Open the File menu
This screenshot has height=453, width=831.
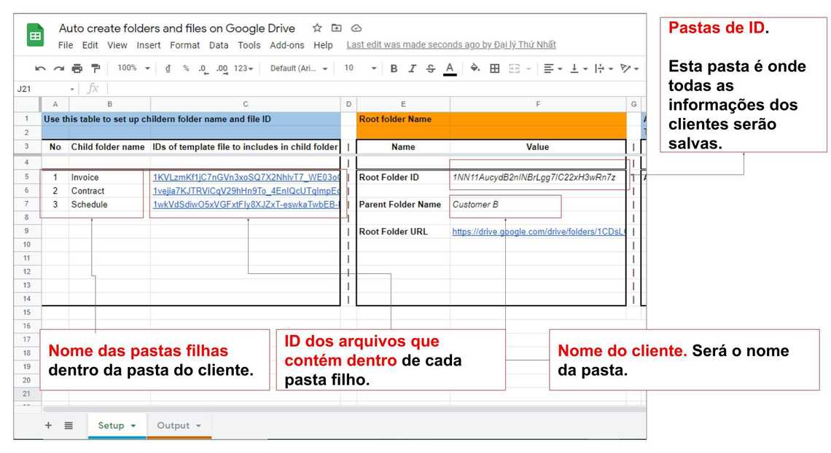click(66, 45)
